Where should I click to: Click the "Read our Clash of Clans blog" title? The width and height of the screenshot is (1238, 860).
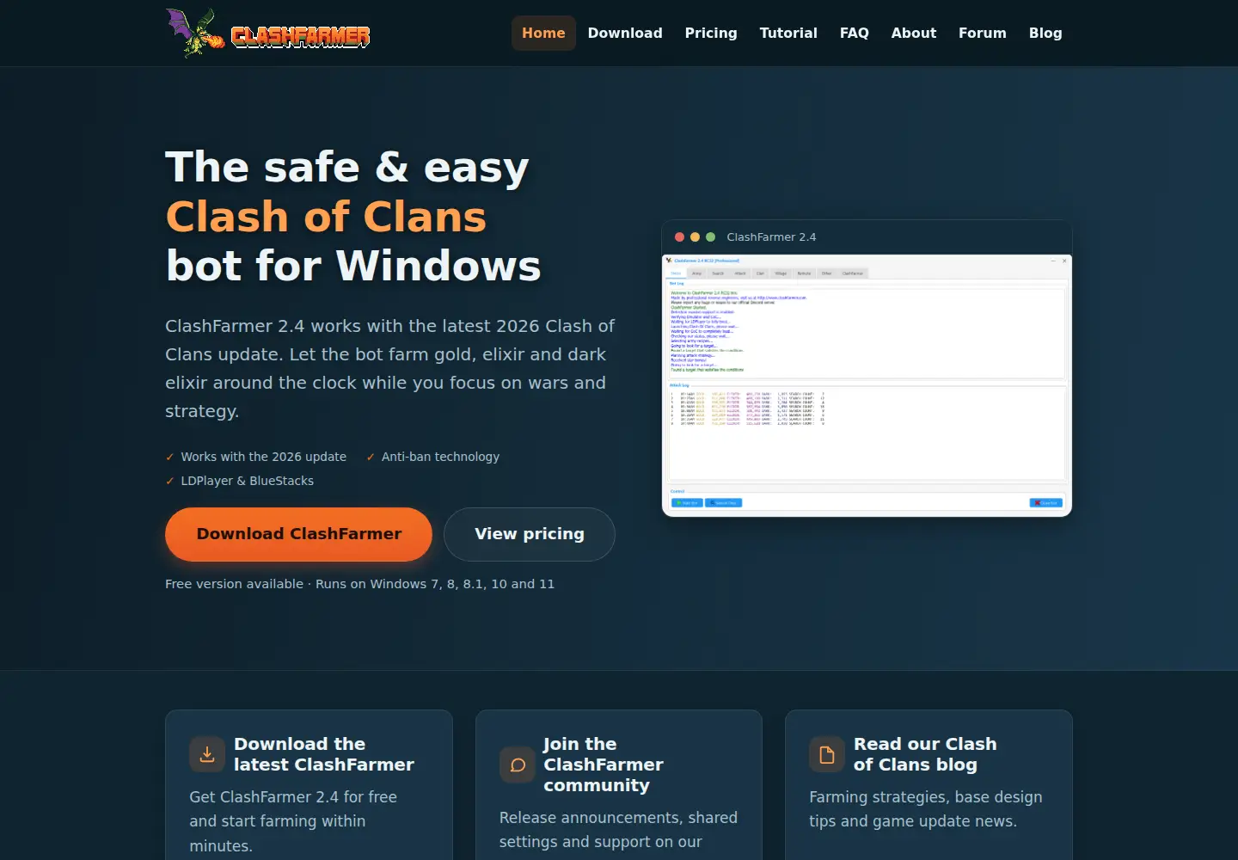[925, 754]
